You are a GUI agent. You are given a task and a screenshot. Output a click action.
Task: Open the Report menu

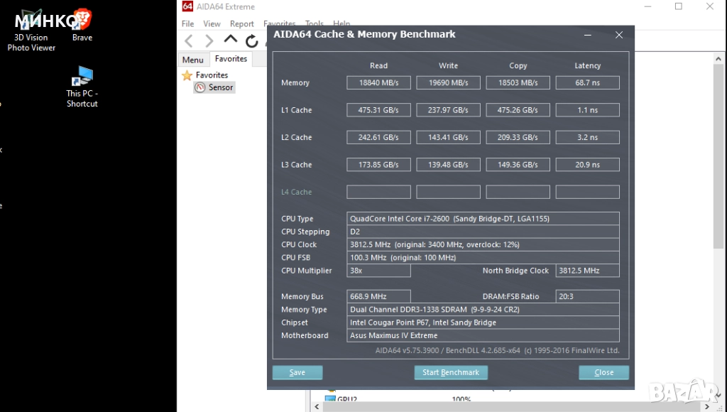point(241,23)
